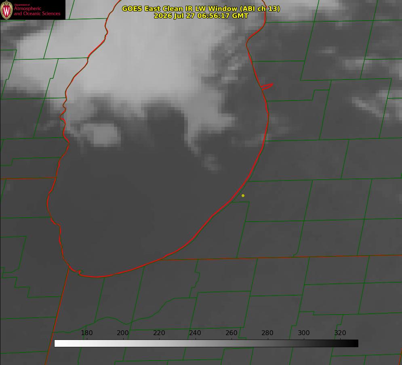Click the 280 label on the colorbar

[267, 333]
